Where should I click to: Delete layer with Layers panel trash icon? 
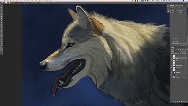click(x=185, y=102)
